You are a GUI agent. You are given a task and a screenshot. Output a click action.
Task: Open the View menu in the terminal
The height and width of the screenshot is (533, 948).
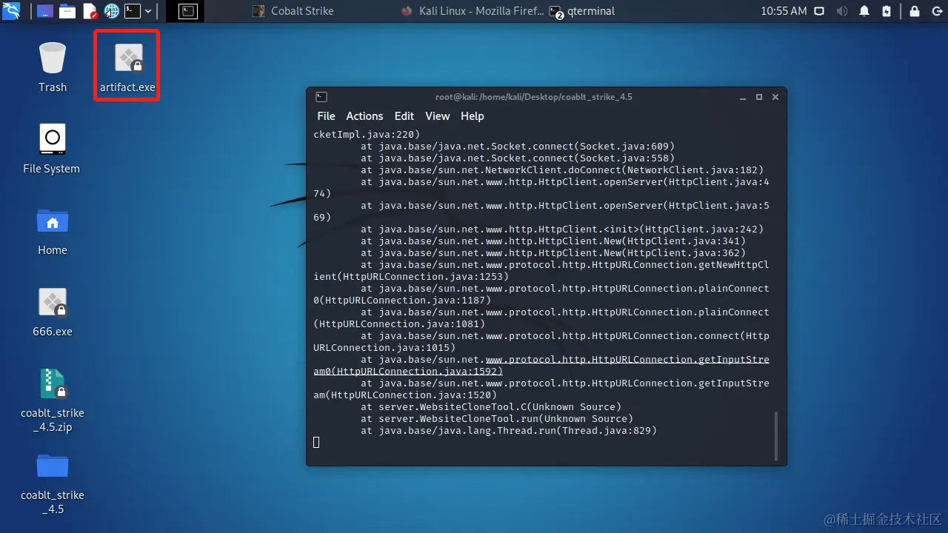point(437,116)
